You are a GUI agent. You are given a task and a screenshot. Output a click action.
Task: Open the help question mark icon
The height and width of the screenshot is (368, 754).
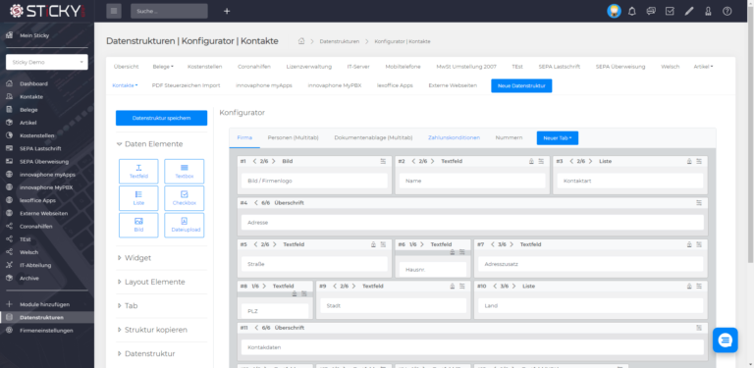point(727,11)
